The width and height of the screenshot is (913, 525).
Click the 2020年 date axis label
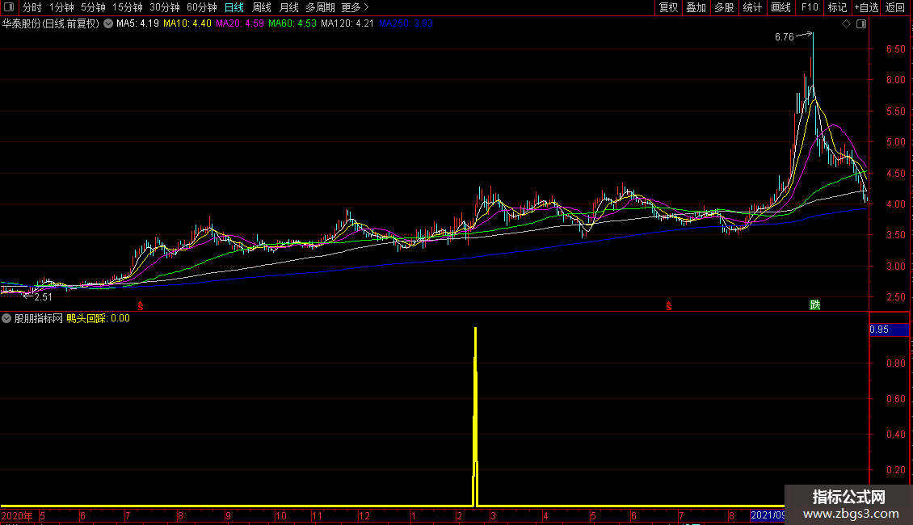[x=17, y=515]
